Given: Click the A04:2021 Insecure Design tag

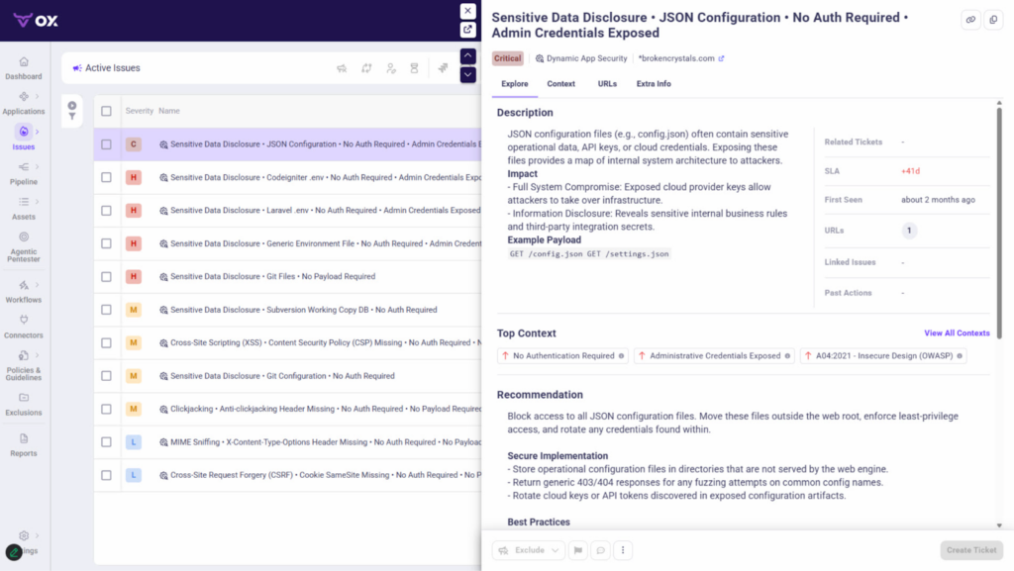Looking at the screenshot, I should (x=882, y=356).
